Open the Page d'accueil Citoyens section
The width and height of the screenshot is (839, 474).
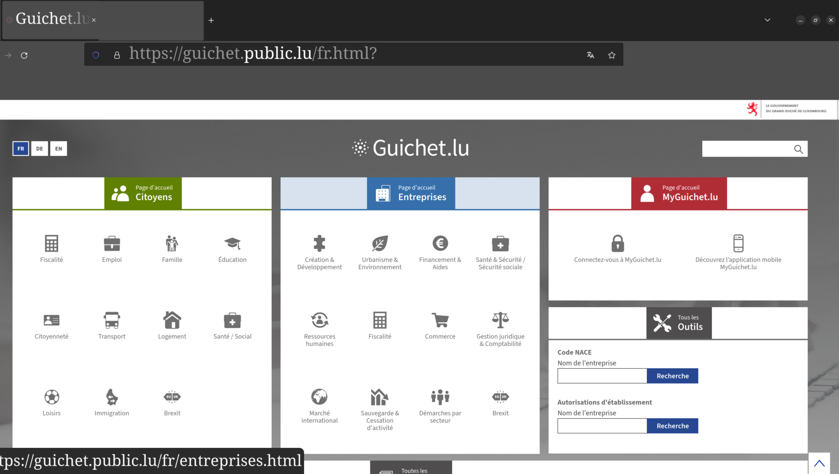142,193
